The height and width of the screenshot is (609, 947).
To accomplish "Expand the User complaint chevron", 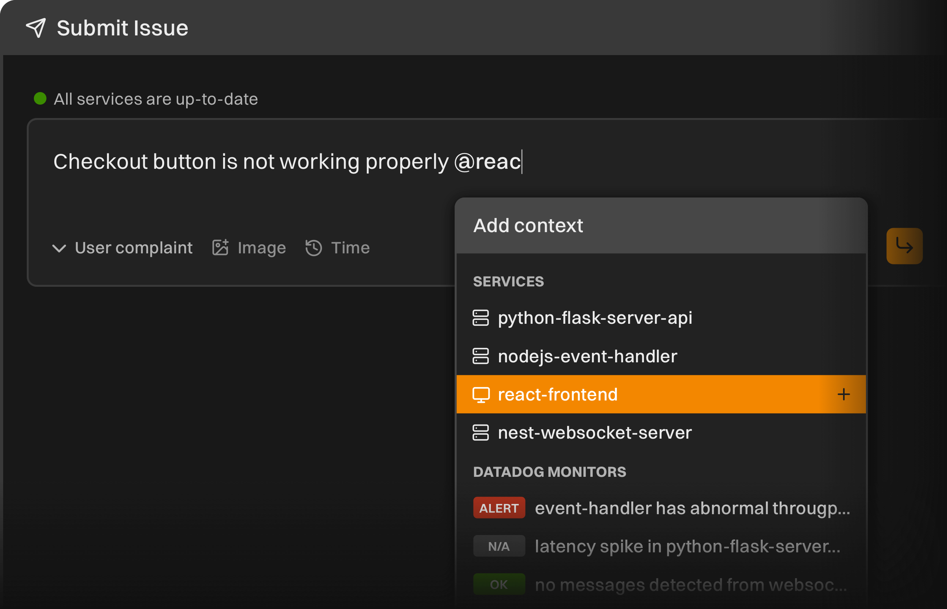I will tap(59, 248).
